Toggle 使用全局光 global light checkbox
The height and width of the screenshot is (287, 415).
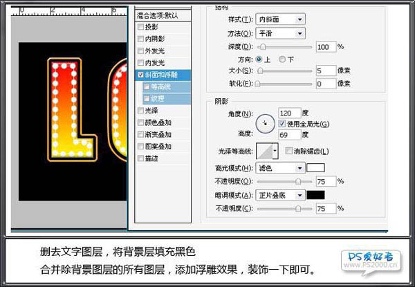click(283, 123)
